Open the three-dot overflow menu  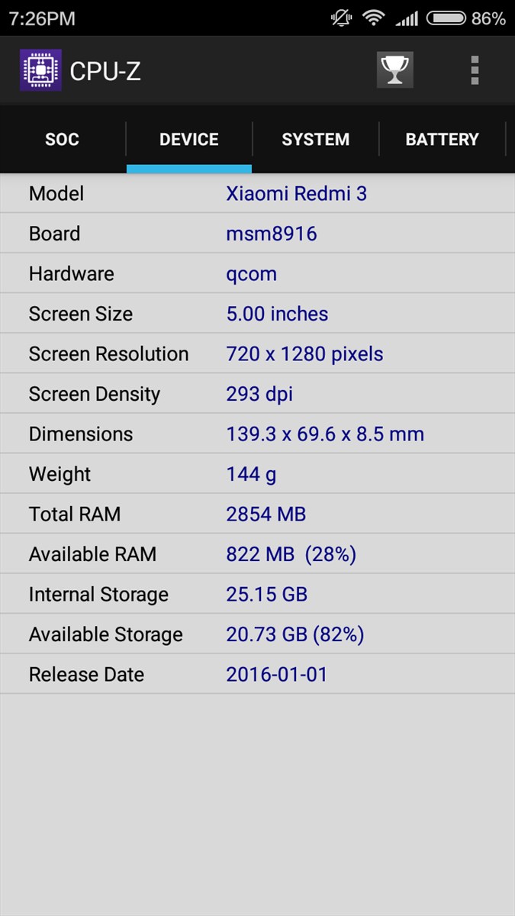475,70
